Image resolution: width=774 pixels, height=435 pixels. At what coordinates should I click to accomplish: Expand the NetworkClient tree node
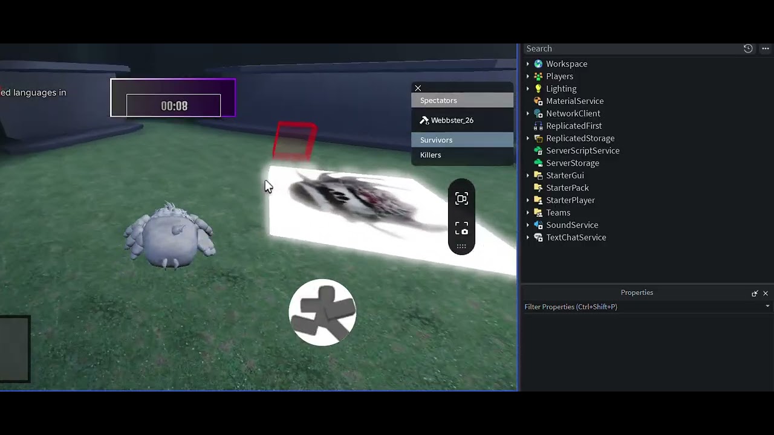point(528,114)
